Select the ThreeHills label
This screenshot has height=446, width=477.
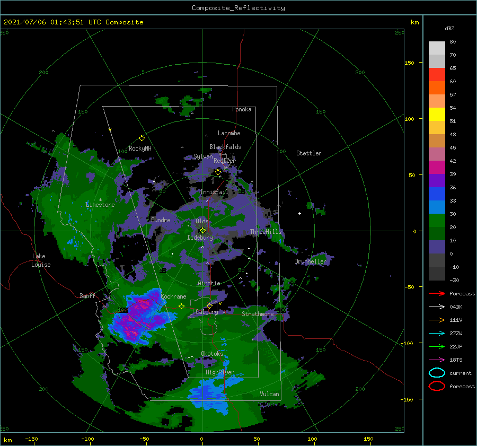pos(266,232)
